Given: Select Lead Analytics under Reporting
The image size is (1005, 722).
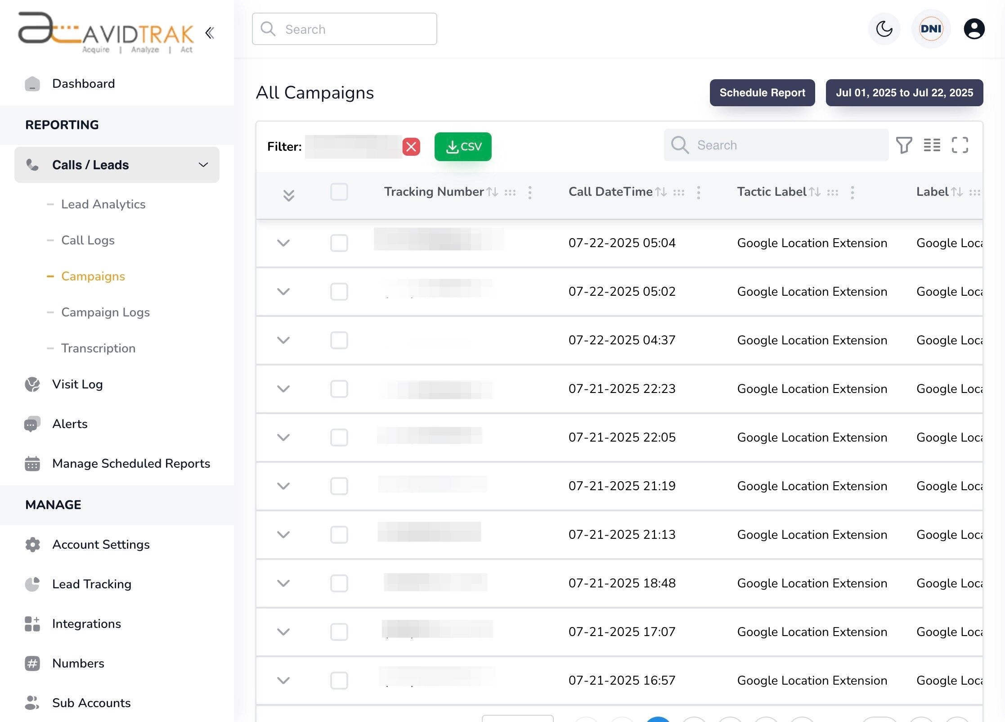Looking at the screenshot, I should tap(103, 204).
